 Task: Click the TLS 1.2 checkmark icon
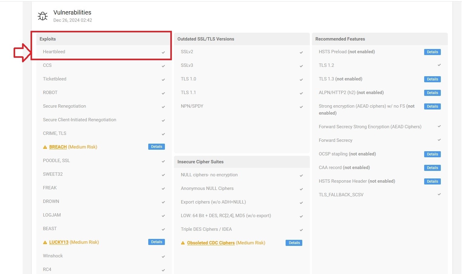pos(439,65)
